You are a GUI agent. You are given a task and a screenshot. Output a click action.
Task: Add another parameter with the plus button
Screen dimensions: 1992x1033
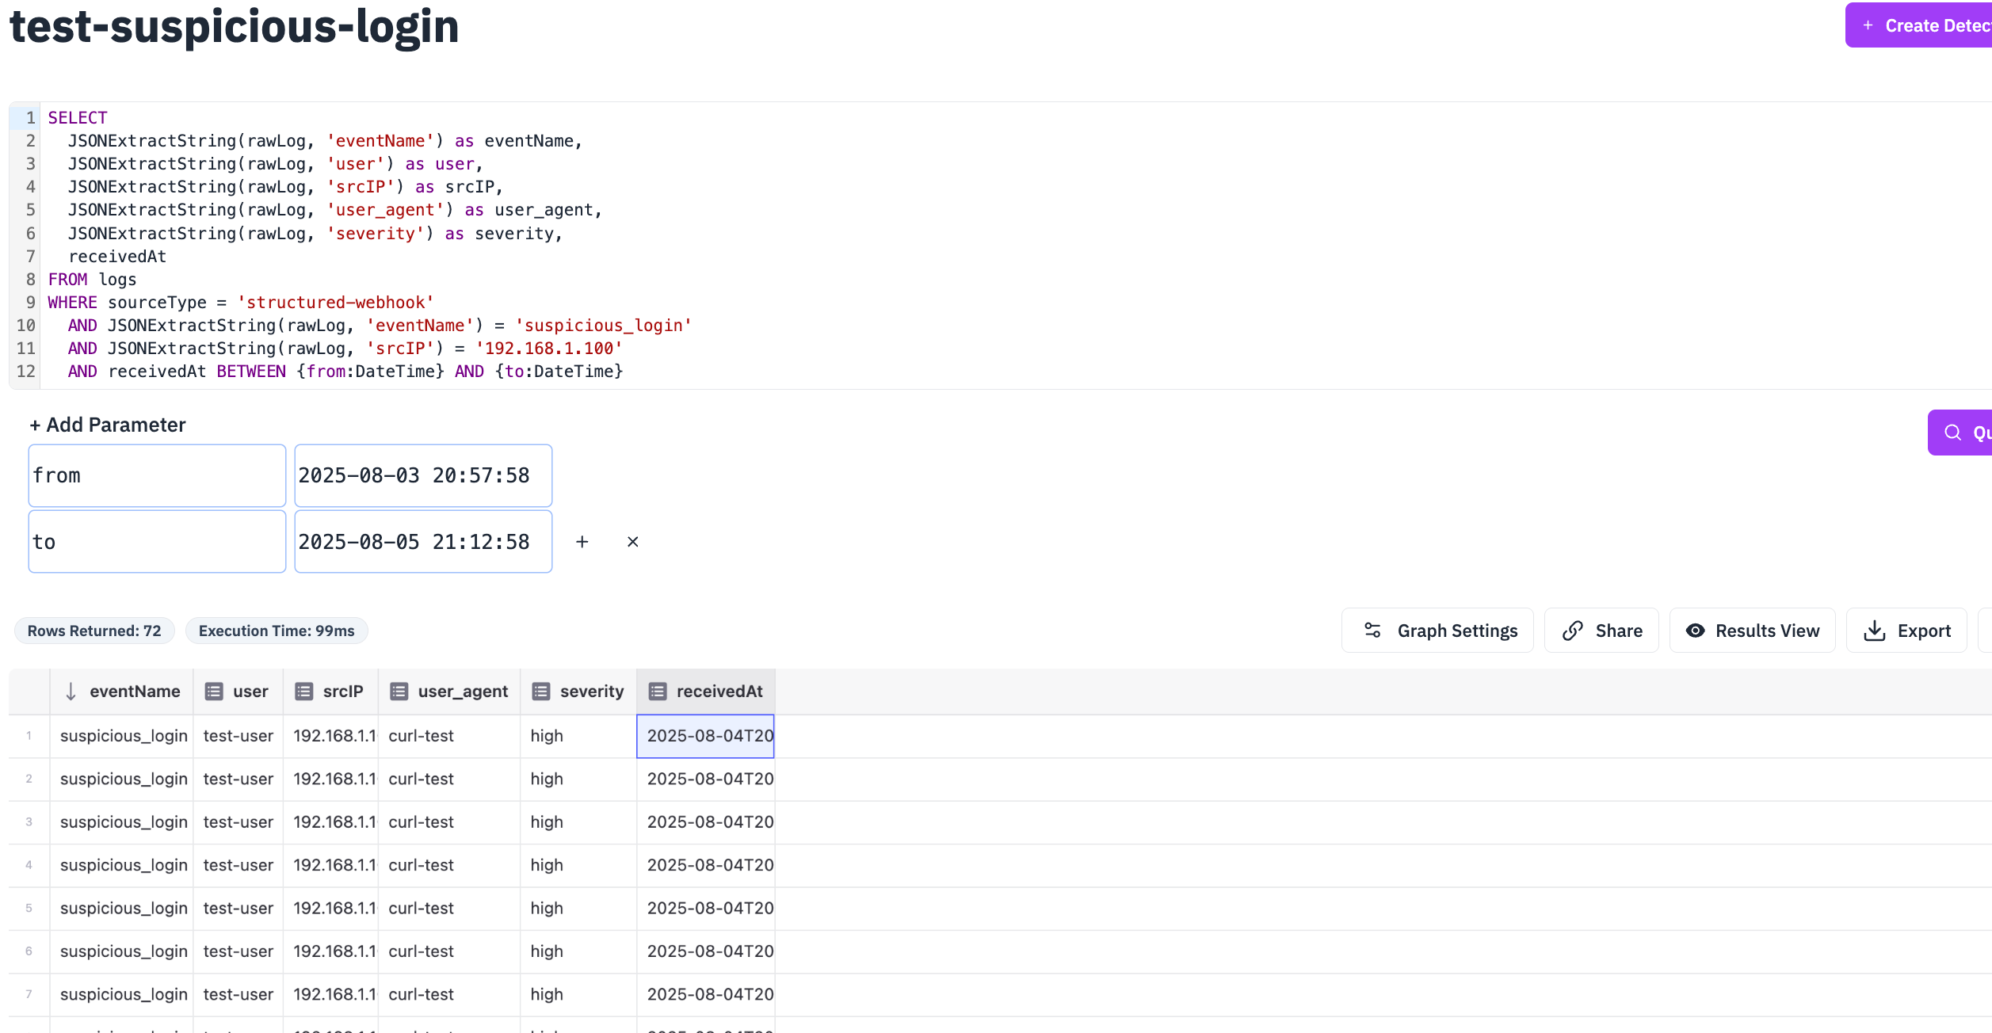(583, 542)
